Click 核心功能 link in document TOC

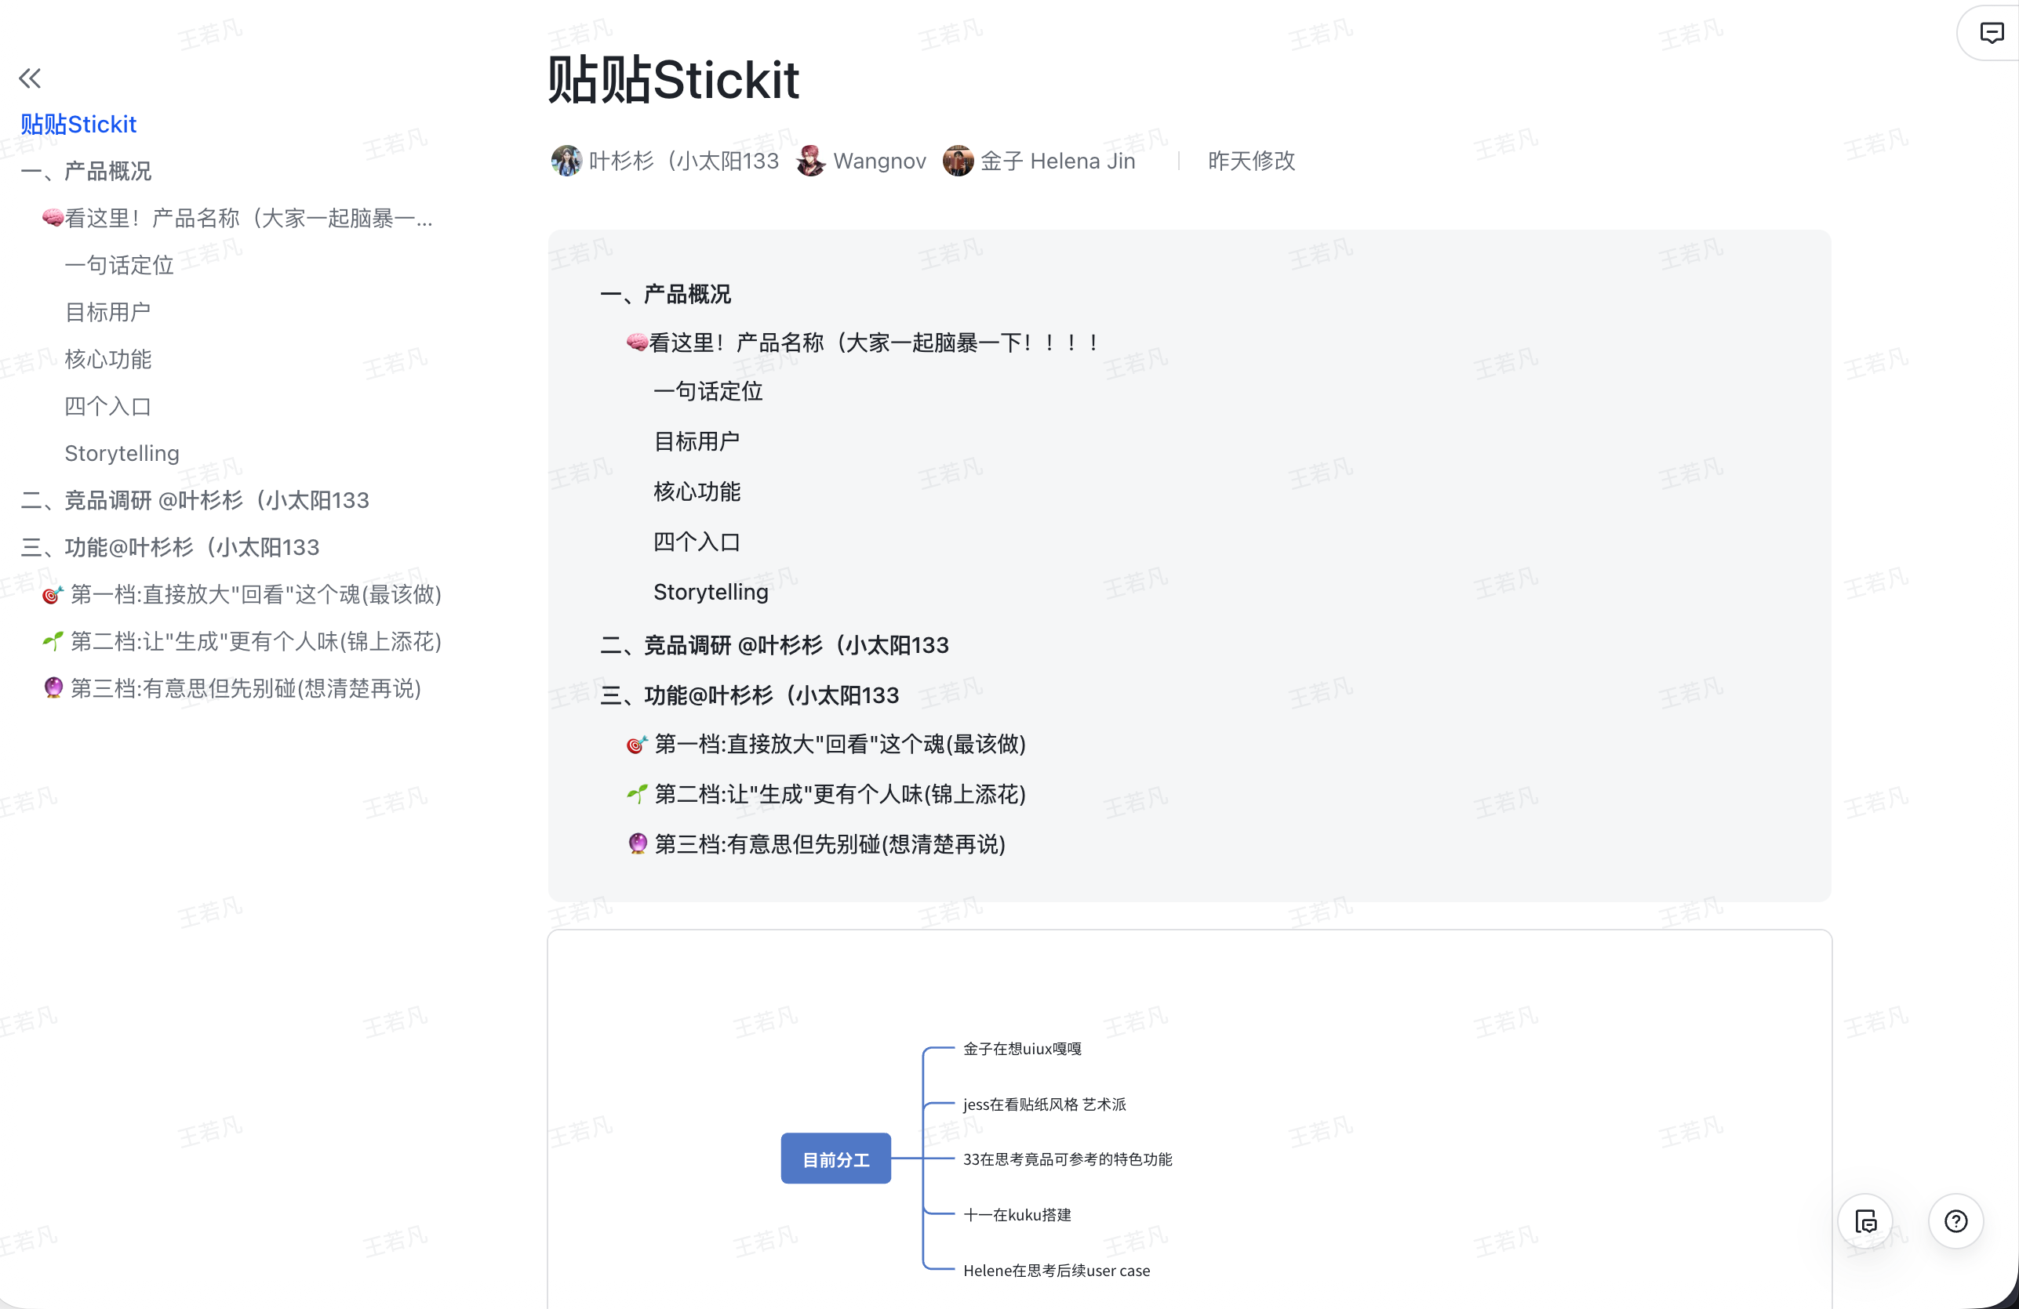pyautogui.click(x=697, y=491)
